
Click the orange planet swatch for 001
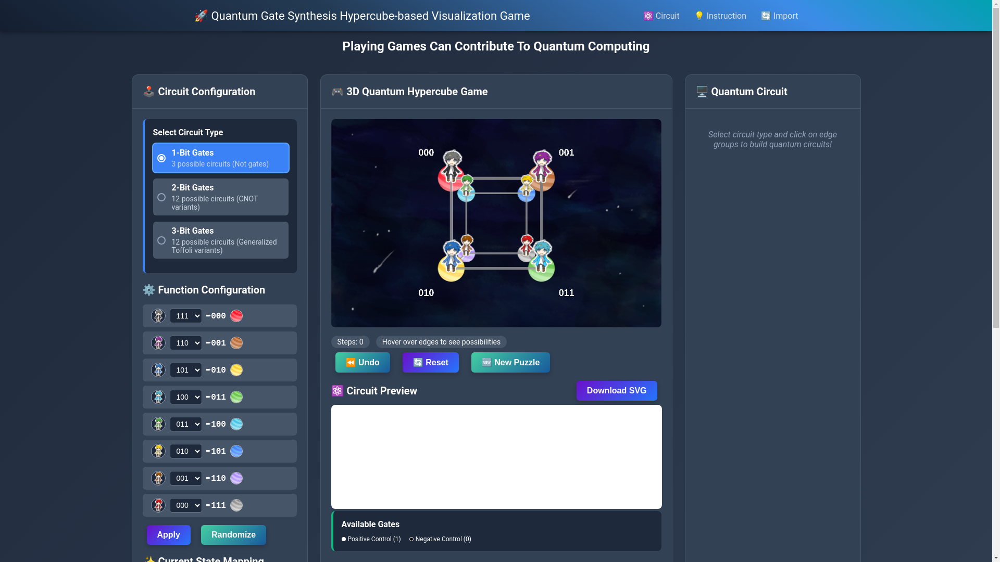236,343
